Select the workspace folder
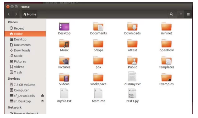 tap(98, 77)
